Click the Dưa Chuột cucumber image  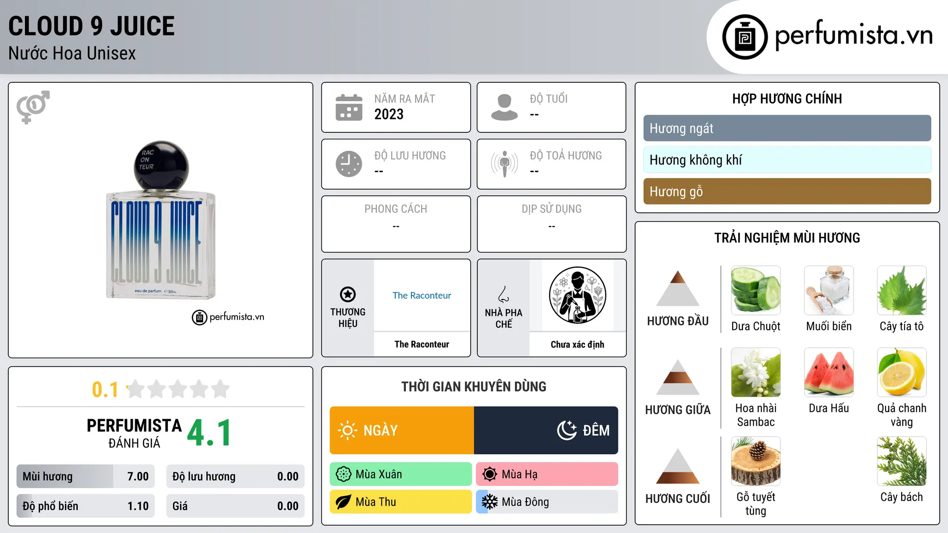(x=756, y=291)
